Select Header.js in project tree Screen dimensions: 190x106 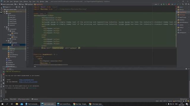click(15, 33)
